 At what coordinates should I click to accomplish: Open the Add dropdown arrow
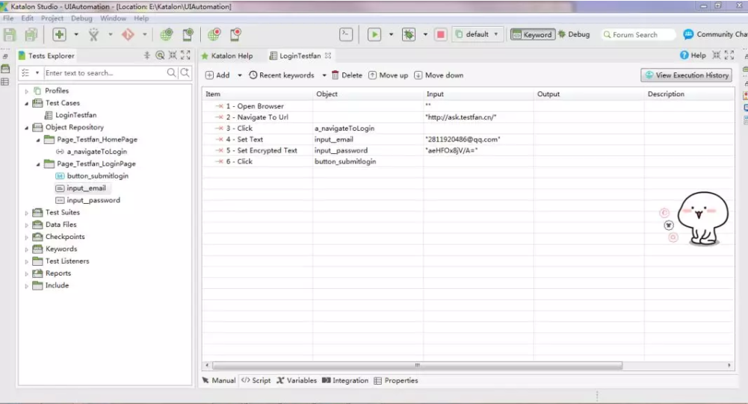(239, 75)
